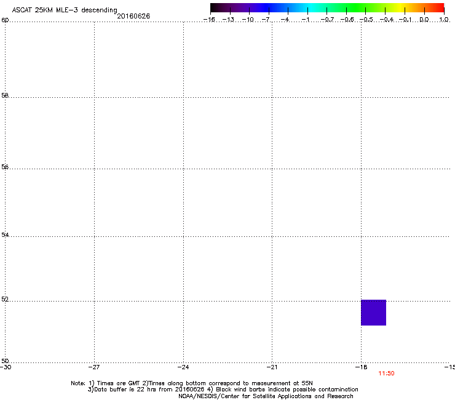The image size is (455, 400).
Task: Click the -10 color scale label
Action: click(248, 20)
